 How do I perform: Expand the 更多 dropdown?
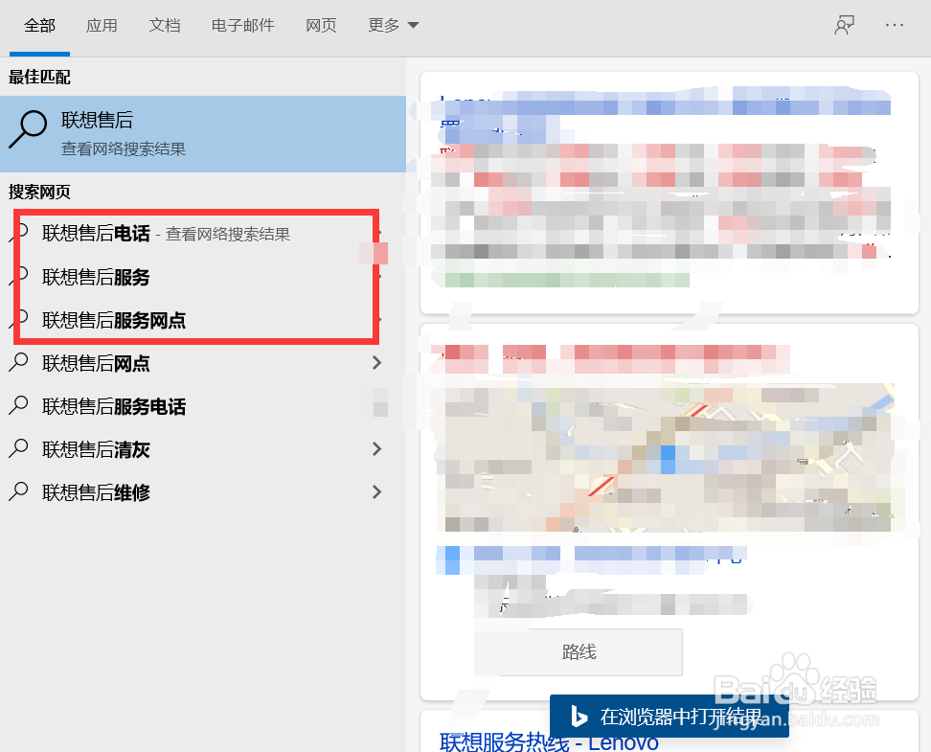click(x=394, y=26)
